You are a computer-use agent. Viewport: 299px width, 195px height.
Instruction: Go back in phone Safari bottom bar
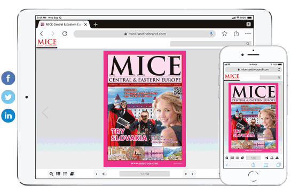tap(227, 165)
